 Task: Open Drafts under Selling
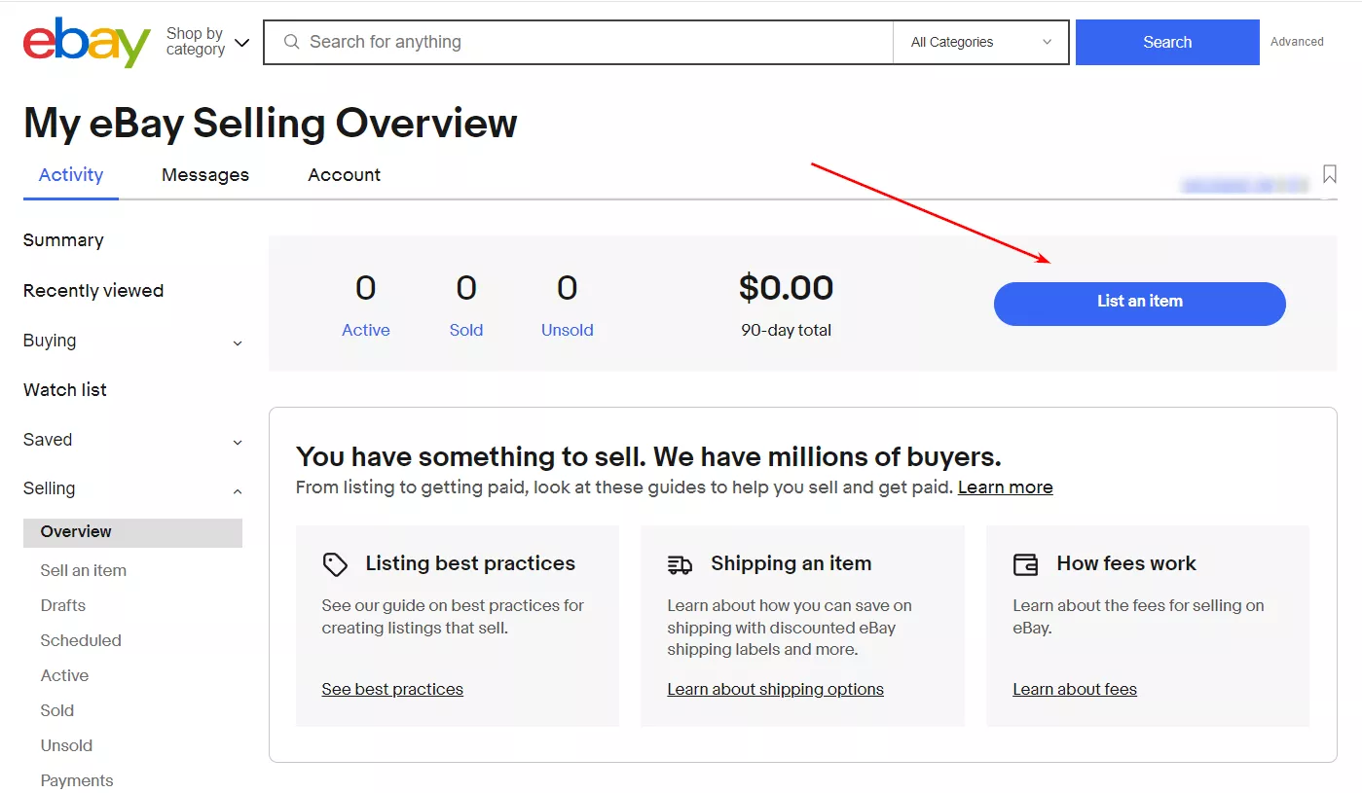pos(63,606)
